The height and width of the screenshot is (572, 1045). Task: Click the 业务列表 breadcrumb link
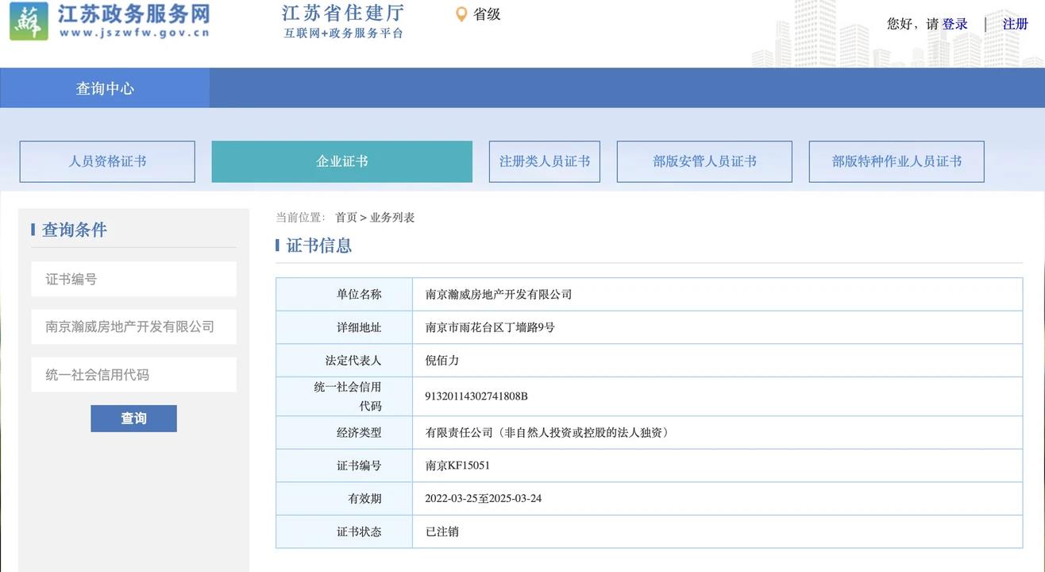click(392, 218)
